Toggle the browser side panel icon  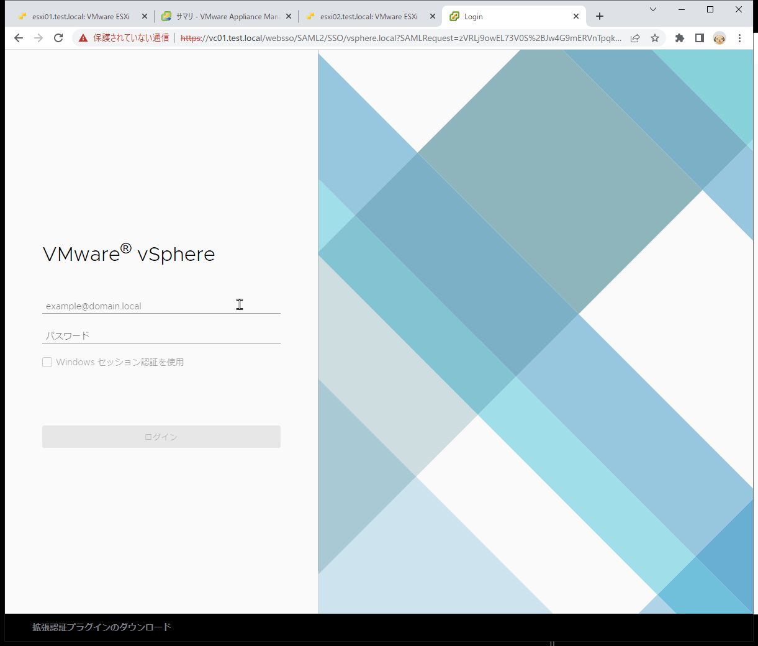coord(700,38)
